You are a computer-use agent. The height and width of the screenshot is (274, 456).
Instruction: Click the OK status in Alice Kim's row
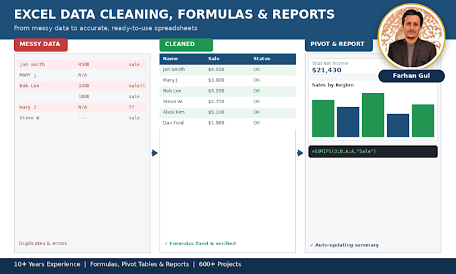point(256,112)
